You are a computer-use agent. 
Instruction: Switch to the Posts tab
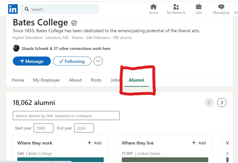click(x=96, y=80)
